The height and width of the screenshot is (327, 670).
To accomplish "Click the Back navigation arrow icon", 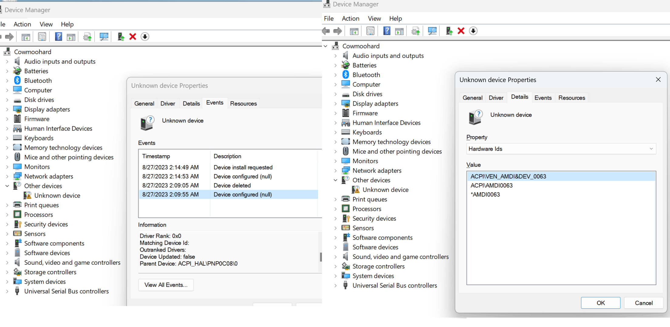I will tap(326, 31).
